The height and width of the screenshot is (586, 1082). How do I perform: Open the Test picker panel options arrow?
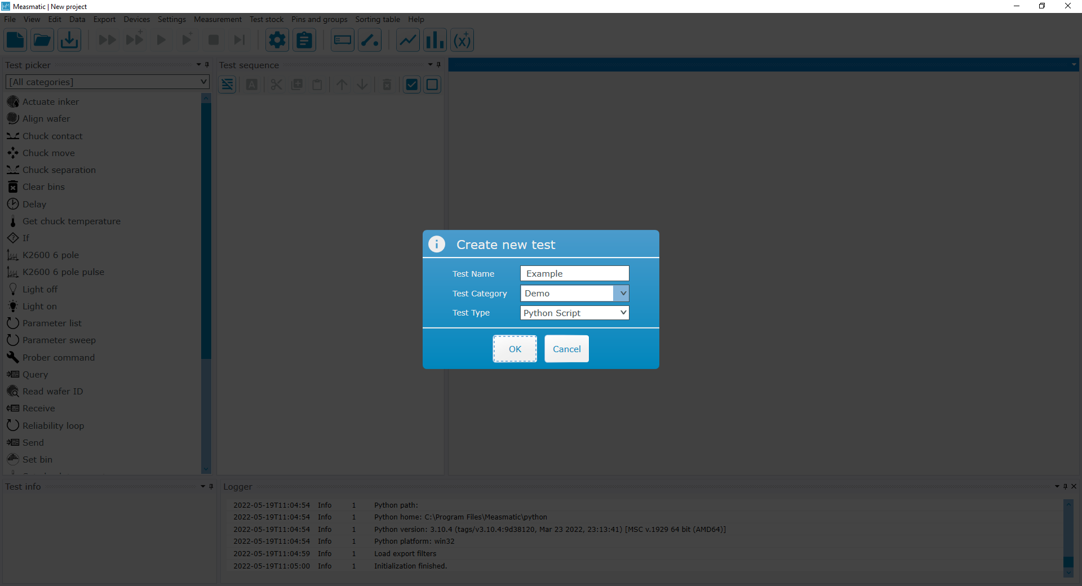(198, 65)
